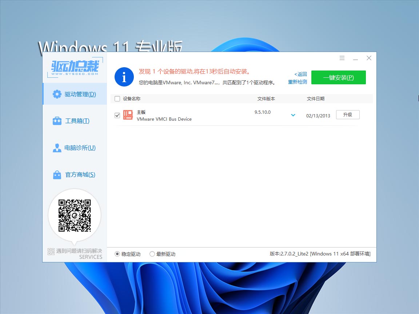Open the 工具箱(T) tab
Screen dimensions: 419x314
pyautogui.click(x=75, y=121)
